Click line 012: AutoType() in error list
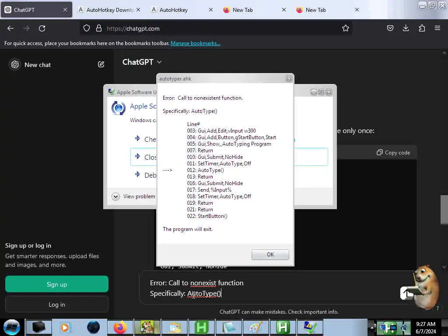This screenshot has height=336, width=448. [206, 170]
